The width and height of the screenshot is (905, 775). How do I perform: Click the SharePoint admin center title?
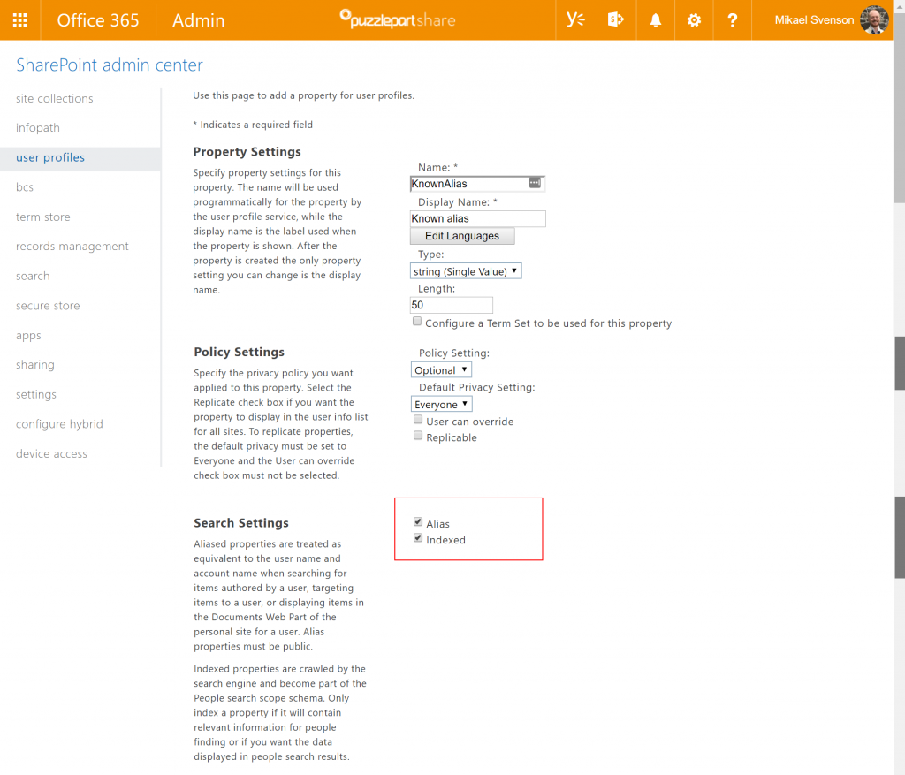(109, 65)
